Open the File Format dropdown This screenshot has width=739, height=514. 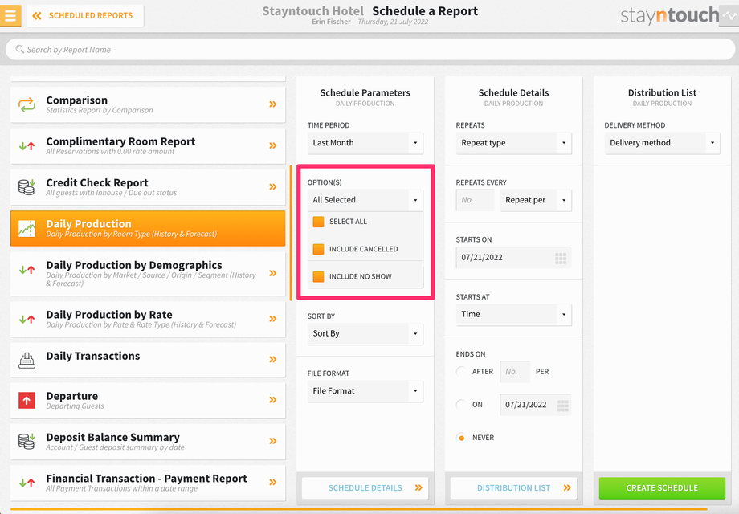tap(365, 391)
